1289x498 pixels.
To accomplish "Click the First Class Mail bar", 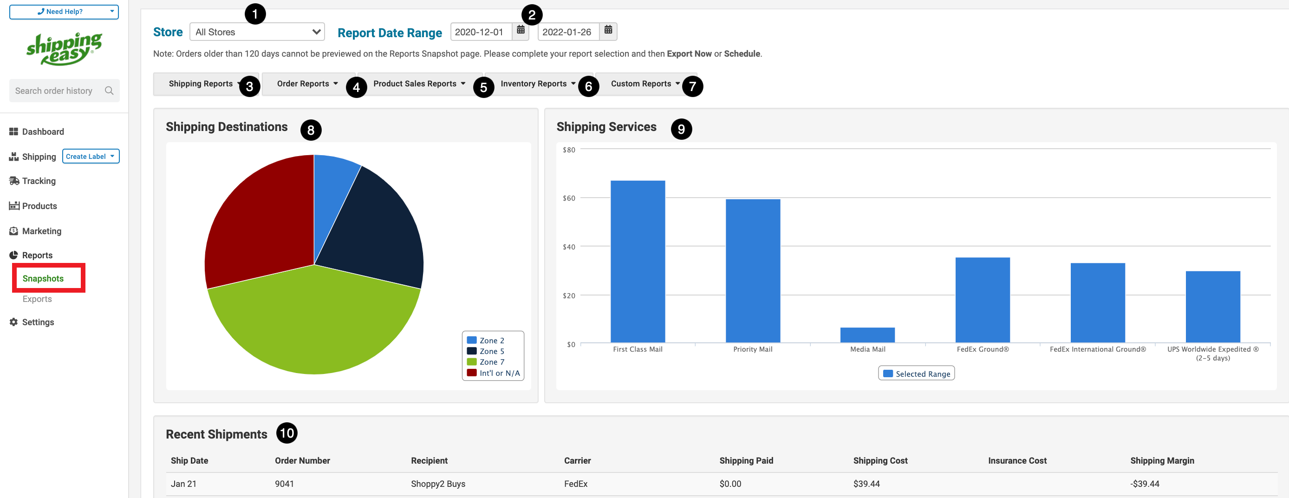I will 638,261.
